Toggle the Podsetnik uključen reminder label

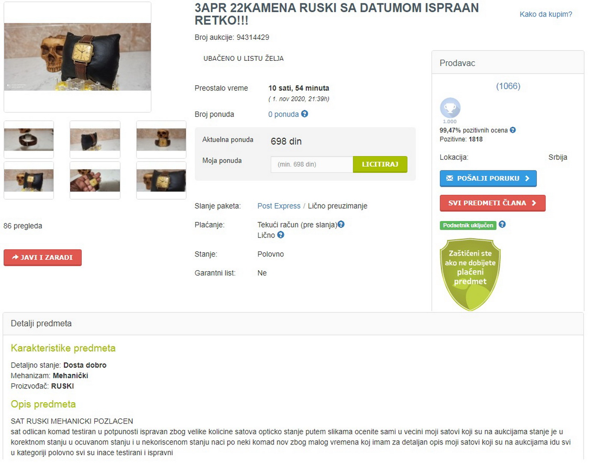468,225
